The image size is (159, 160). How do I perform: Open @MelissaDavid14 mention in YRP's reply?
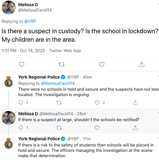(x=58, y=83)
